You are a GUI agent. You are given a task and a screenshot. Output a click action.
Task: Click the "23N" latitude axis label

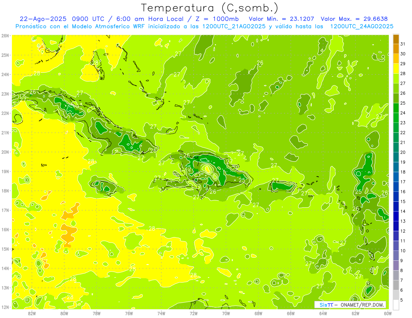5,94
